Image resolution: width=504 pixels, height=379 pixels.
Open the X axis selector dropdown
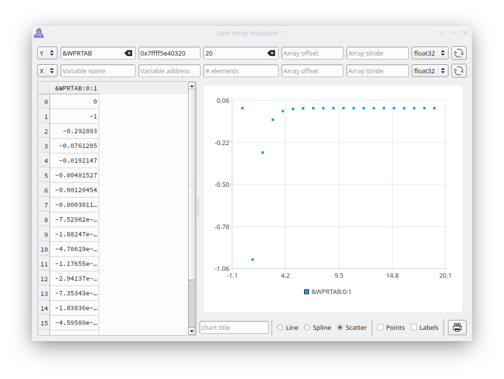[48, 71]
